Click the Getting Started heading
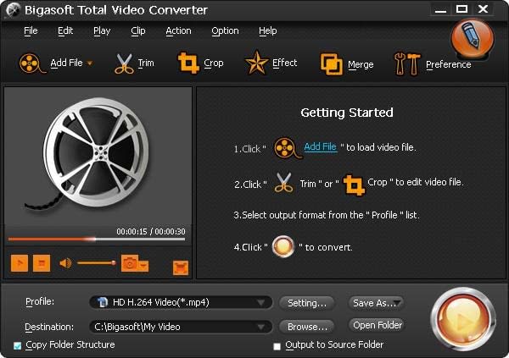This screenshot has height=358, width=509. (347, 113)
